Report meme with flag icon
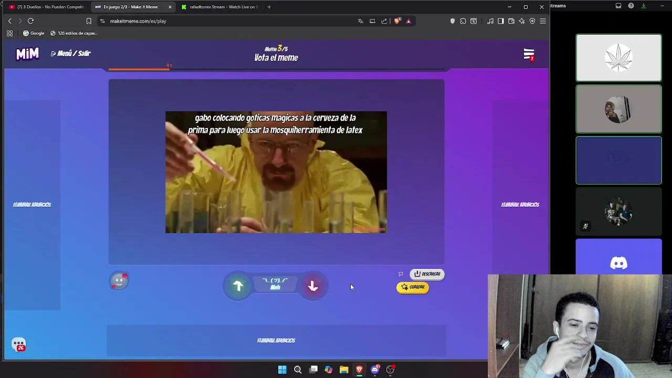This screenshot has height=378, width=672. tap(401, 274)
